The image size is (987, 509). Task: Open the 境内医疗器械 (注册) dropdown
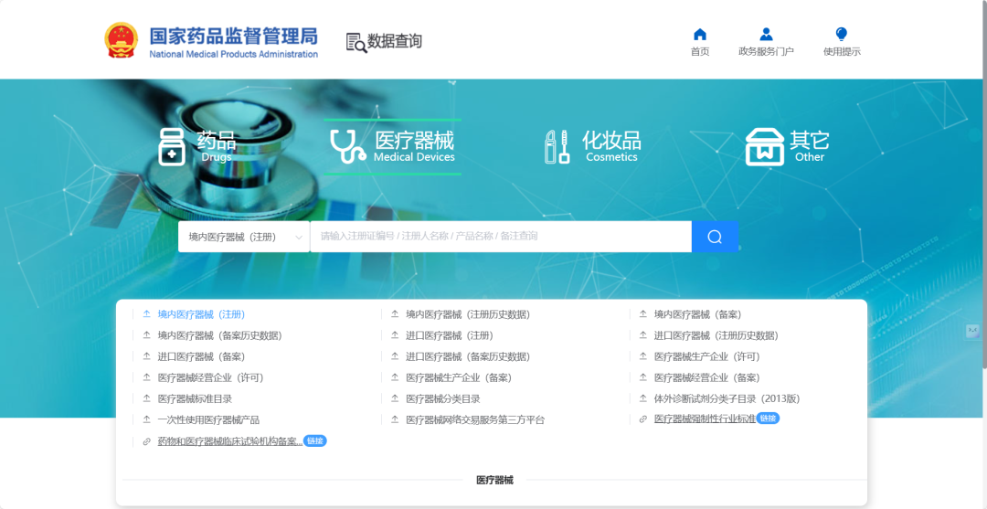tap(244, 237)
